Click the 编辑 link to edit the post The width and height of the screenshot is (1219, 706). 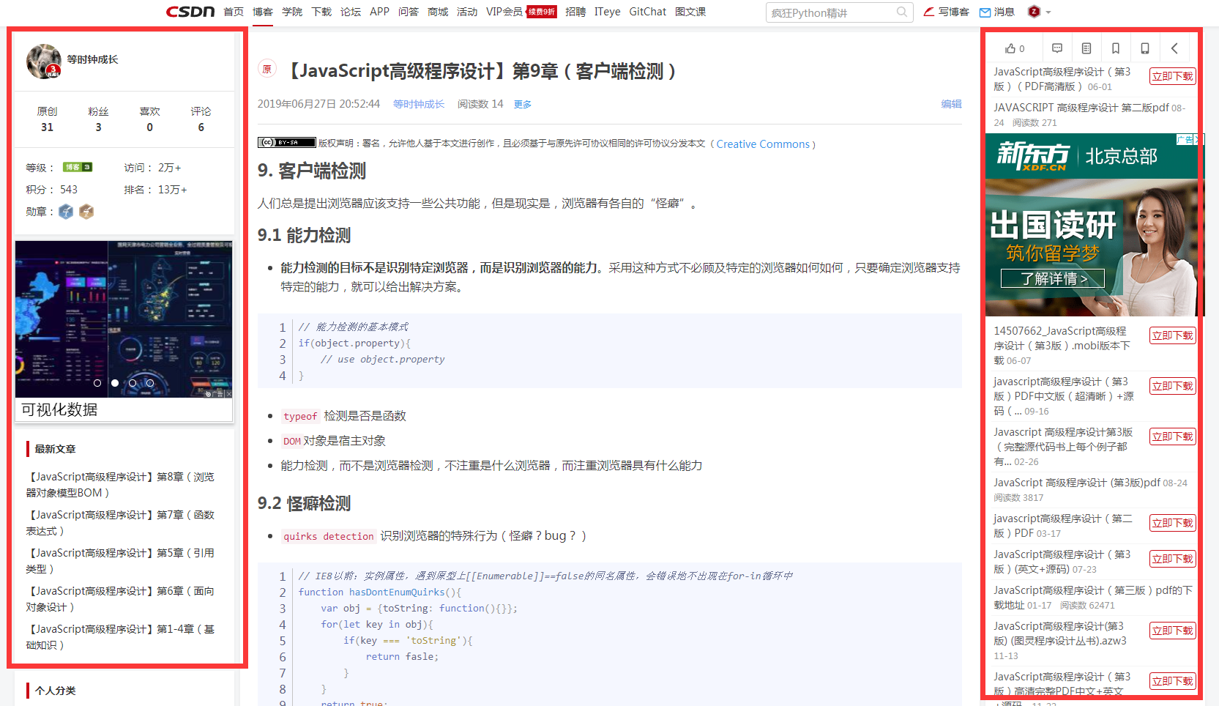[952, 104]
